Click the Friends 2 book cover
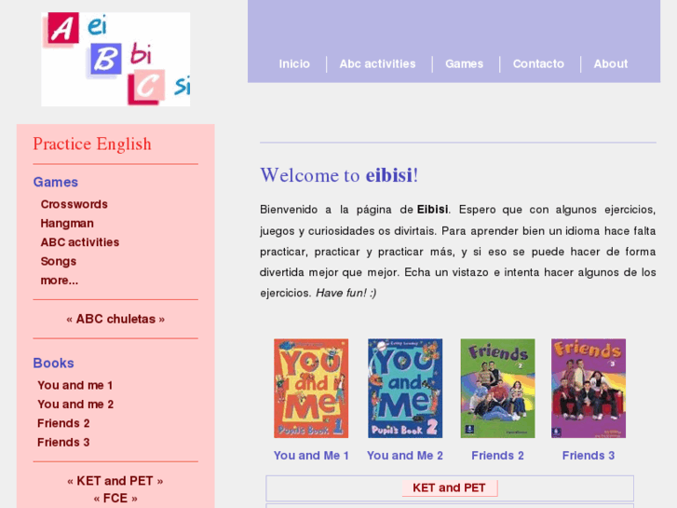The image size is (677, 508). (498, 389)
